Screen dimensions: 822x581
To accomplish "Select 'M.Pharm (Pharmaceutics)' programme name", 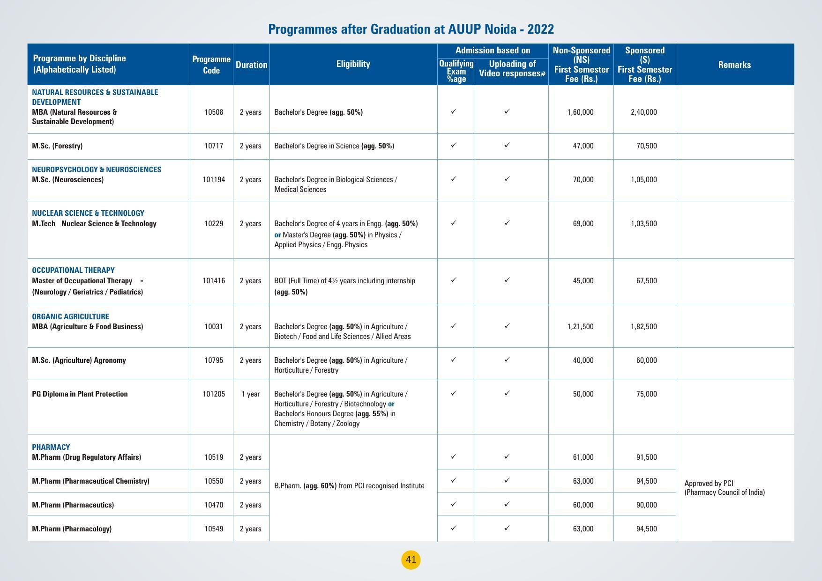I will tap(73, 505).
